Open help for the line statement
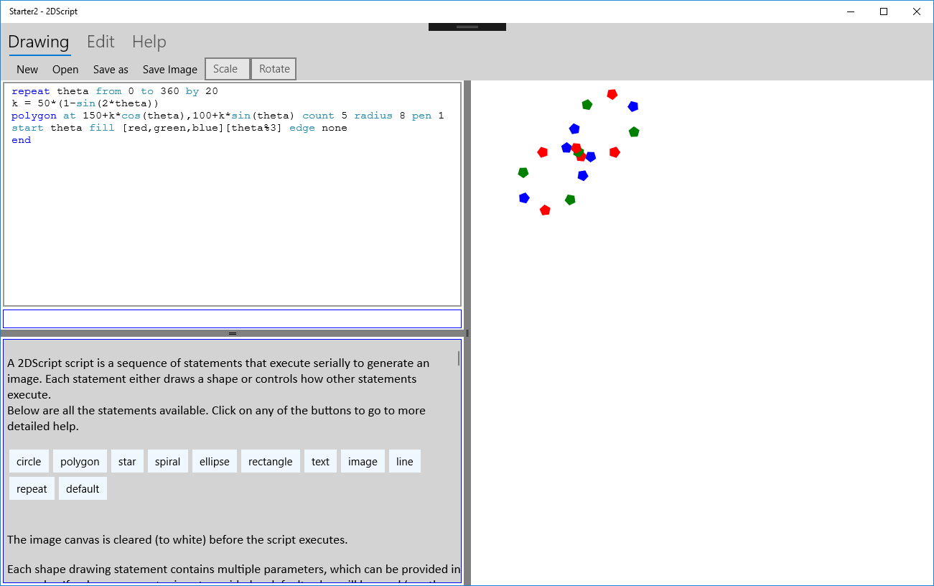The height and width of the screenshot is (586, 934). point(405,461)
